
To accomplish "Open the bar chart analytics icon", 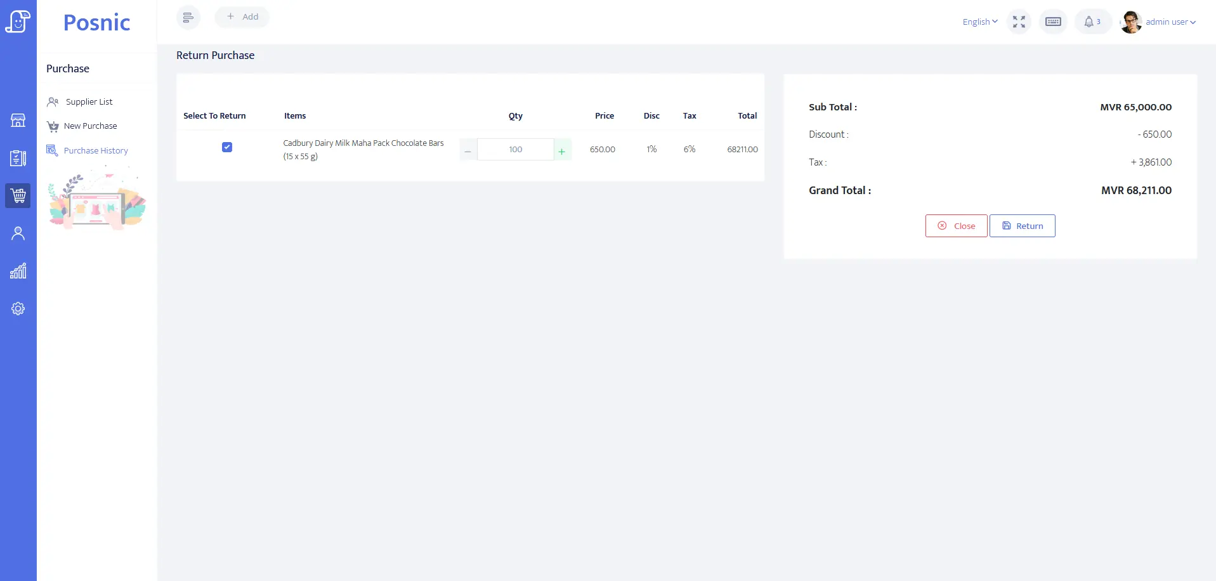I will (x=18, y=271).
